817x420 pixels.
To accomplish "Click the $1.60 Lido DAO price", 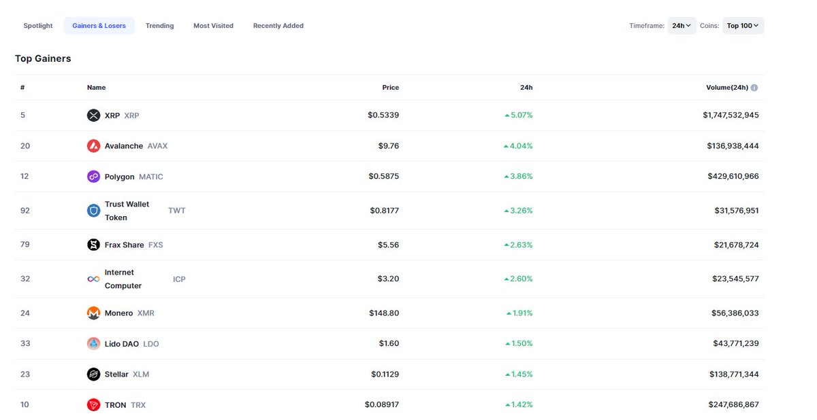I will [x=389, y=344].
